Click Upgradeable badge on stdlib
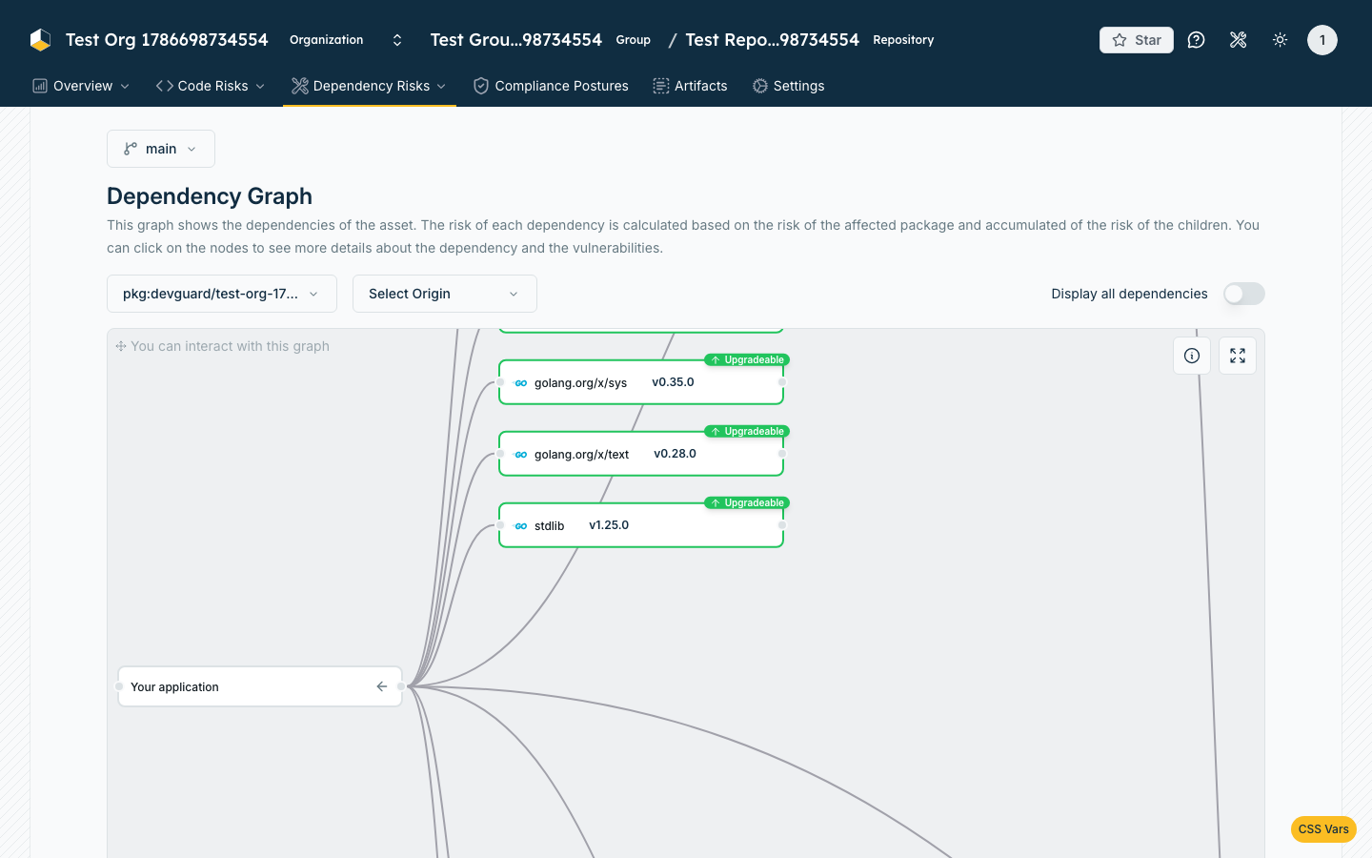 (747, 503)
